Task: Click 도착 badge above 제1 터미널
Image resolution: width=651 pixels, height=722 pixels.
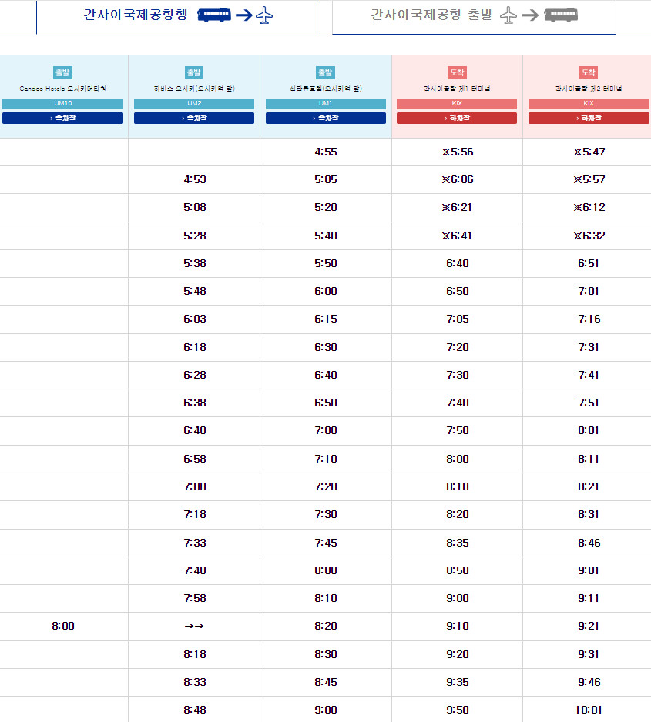Action: pos(457,72)
